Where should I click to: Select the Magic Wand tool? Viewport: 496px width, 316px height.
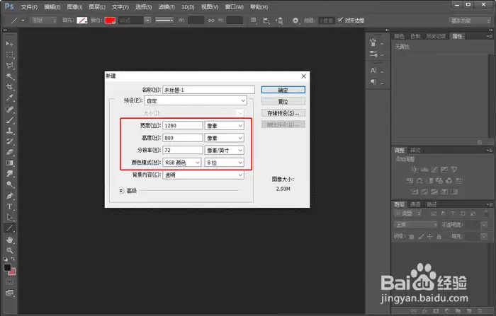pos(9,76)
